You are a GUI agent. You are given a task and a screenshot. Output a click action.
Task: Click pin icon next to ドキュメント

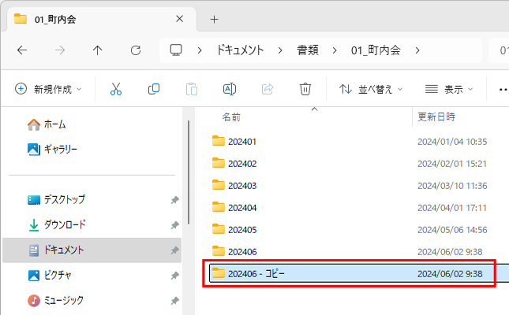pyautogui.click(x=174, y=250)
